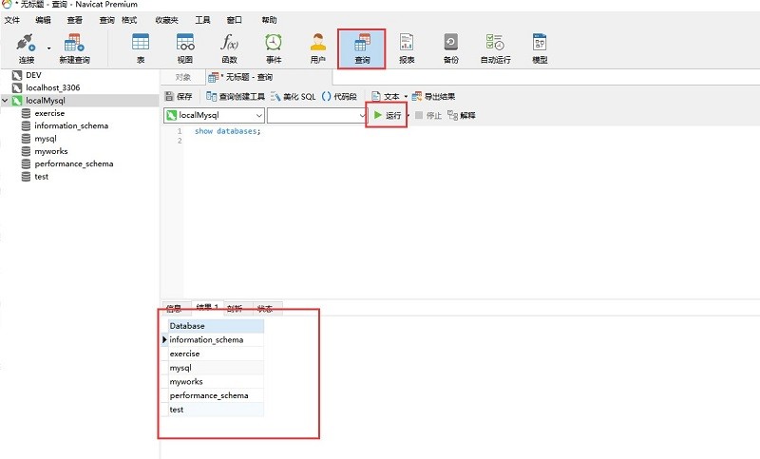Viewport: 760px width, 459px height.
Task: Select the test database in tree
Action: [x=41, y=177]
